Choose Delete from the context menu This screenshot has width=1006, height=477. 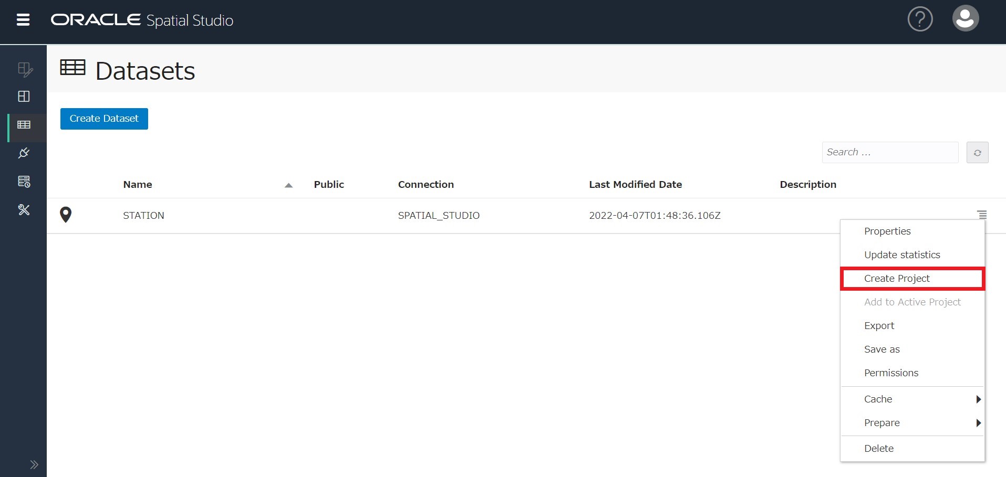[879, 449]
